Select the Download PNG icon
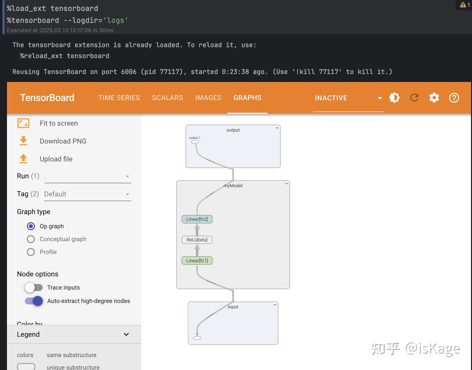Screen dimensions: 472x370 point(23,141)
